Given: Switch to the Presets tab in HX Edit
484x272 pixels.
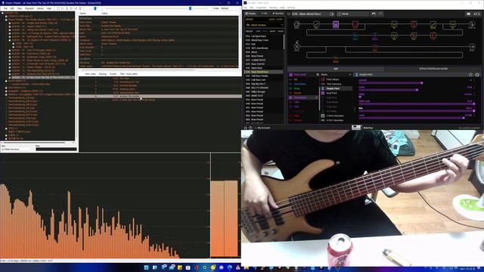Looking at the screenshot, I should 250,14.
